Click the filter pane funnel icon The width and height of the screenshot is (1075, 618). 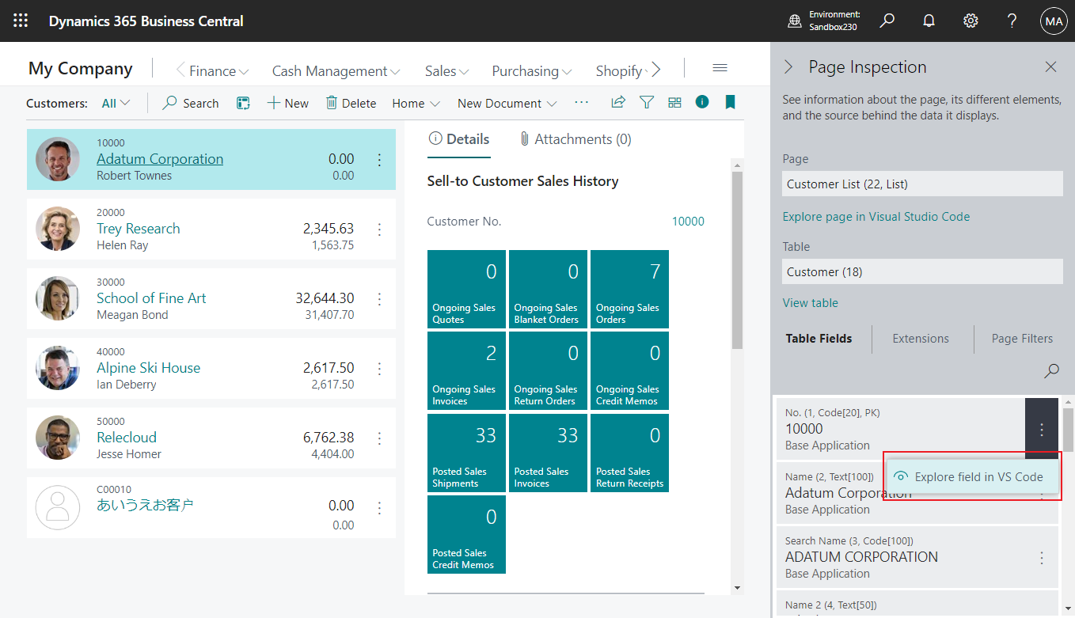pos(647,103)
